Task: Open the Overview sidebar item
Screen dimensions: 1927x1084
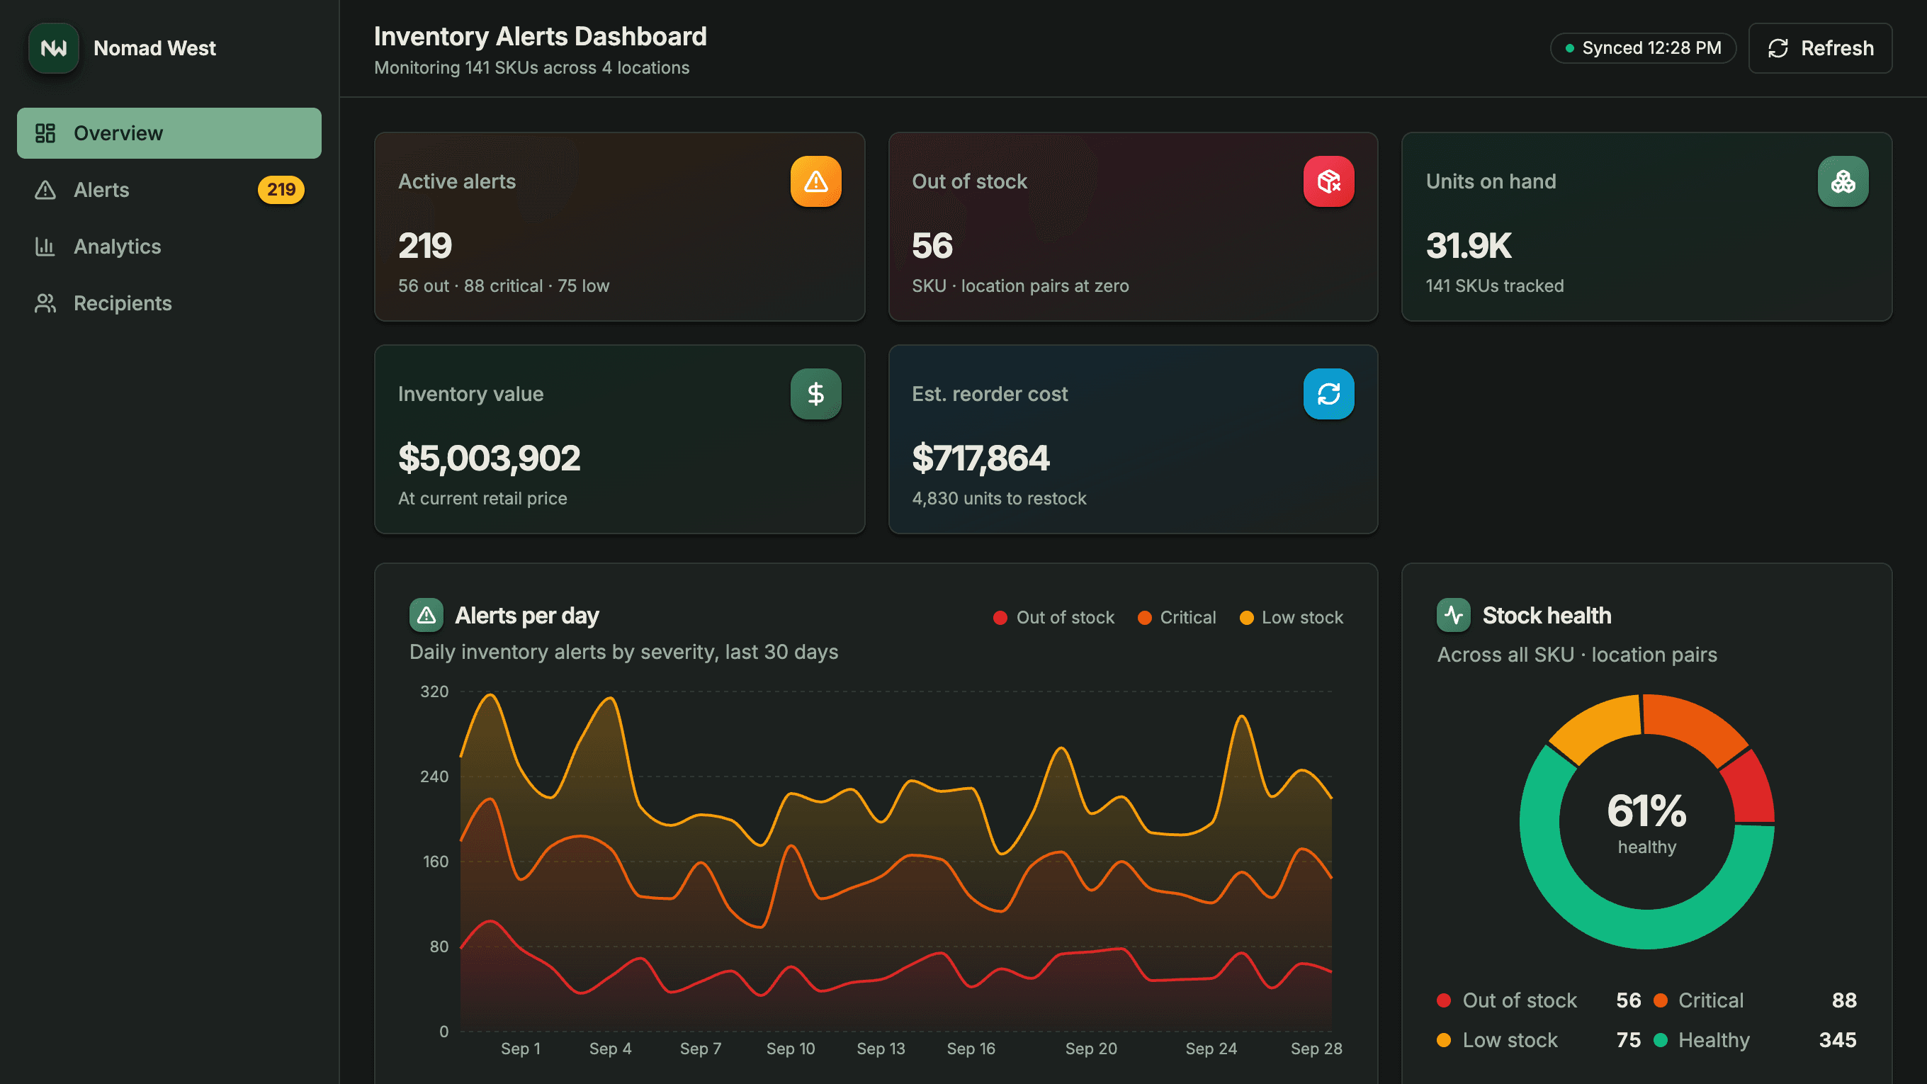Action: 169,133
